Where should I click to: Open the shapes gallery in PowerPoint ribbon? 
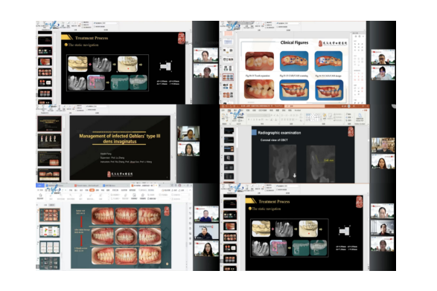click(x=314, y=117)
